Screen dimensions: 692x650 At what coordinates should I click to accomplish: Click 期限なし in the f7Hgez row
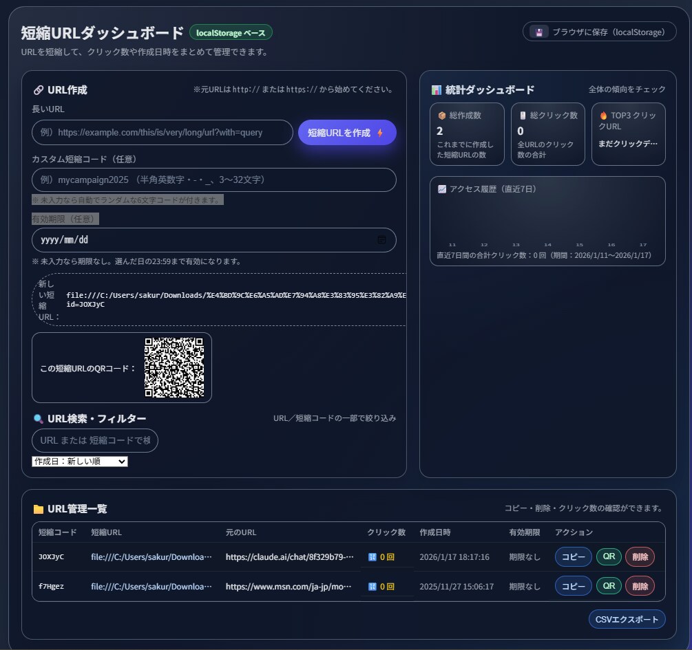(x=524, y=587)
